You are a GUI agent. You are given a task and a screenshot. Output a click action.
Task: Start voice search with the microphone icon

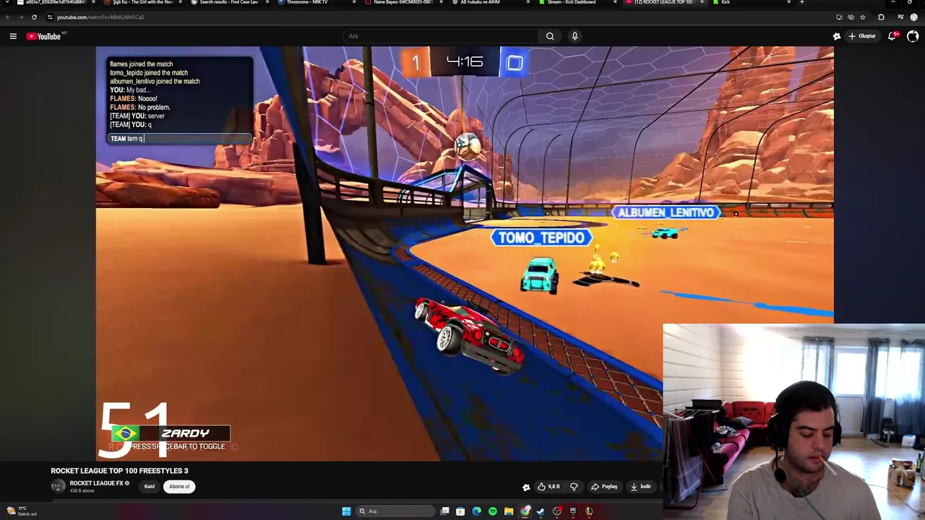point(575,36)
